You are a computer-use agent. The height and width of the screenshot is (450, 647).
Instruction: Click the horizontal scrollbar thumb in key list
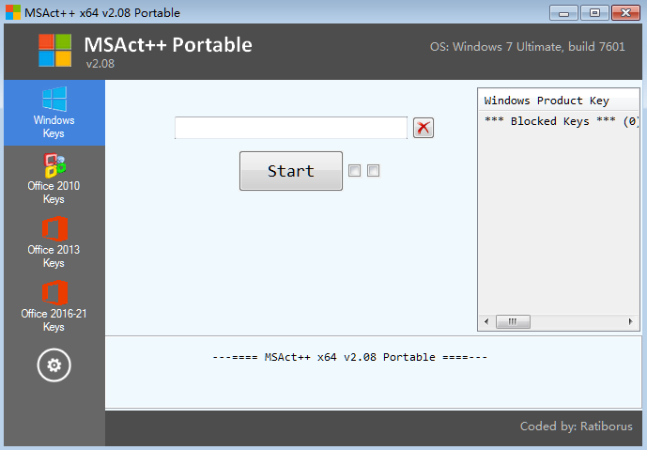tap(513, 321)
